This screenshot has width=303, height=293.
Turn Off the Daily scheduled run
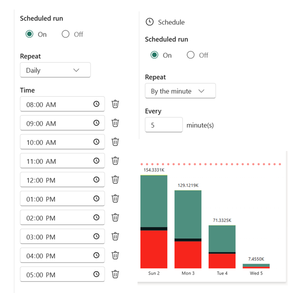(x=66, y=34)
